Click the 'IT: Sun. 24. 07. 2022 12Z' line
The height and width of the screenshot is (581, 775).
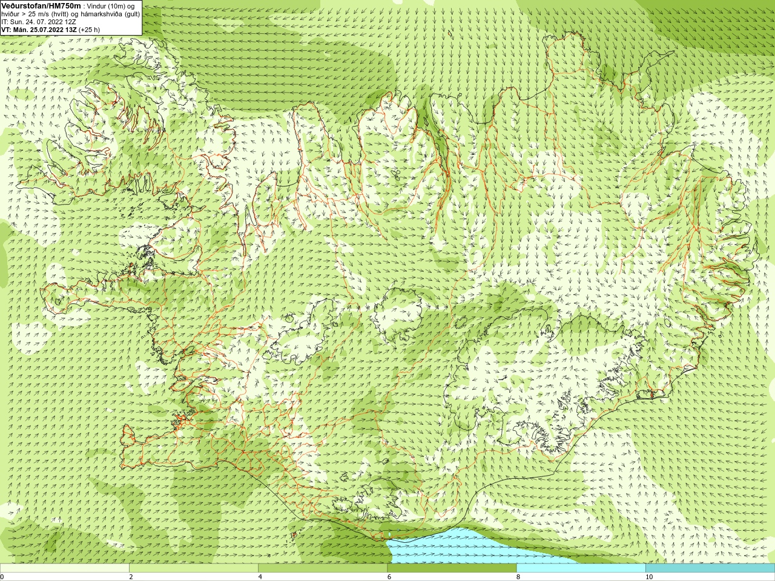pyautogui.click(x=39, y=22)
